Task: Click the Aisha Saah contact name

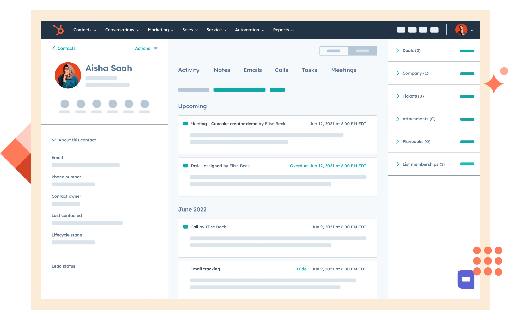Action: 109,68
